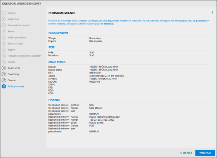Click the Wybór podmiotu step label

[x=17, y=37]
